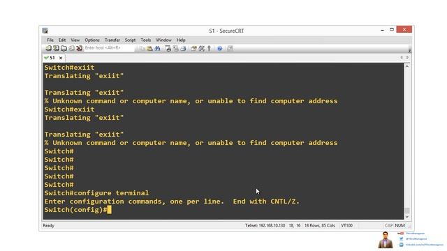
Task: Click the Connect toolbar icon
Action: pos(48,48)
